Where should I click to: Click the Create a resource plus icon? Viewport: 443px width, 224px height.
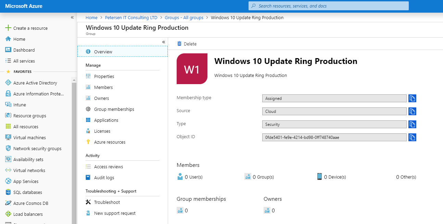tap(8, 28)
